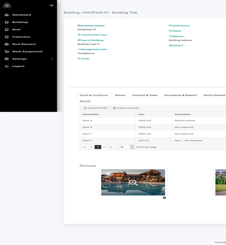
Task: Click the Inspection icon in sidebar
Action: [x=7, y=37]
